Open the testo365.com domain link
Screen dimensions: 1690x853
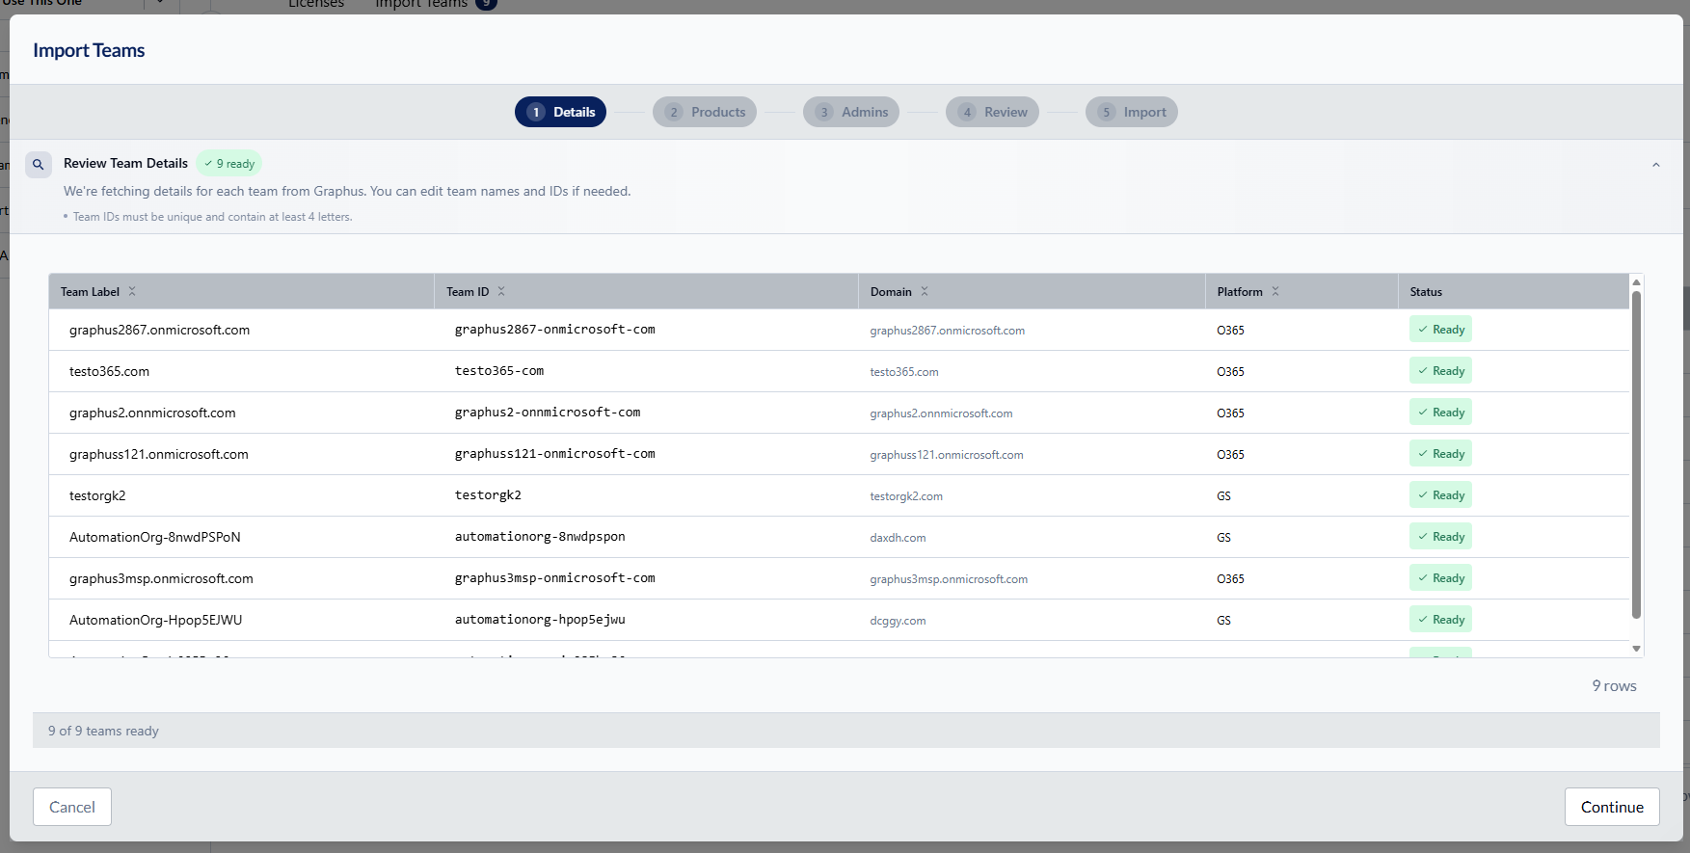point(903,372)
